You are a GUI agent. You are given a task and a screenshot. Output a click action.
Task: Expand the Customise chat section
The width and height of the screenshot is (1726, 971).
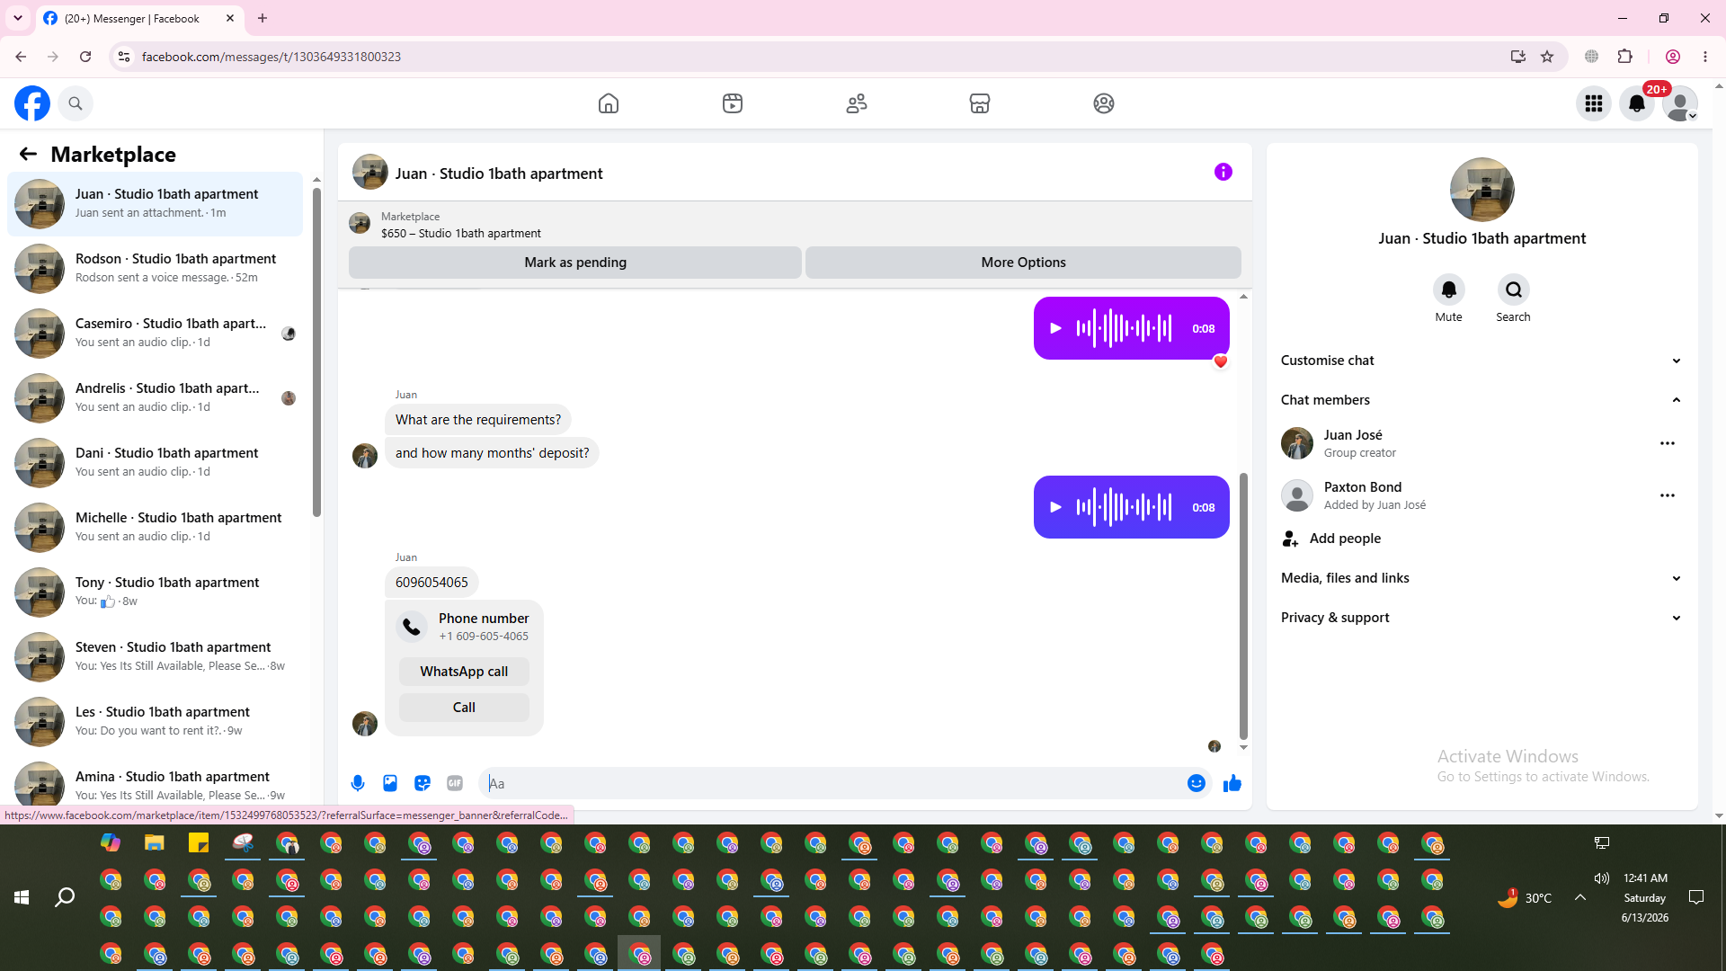pos(1482,361)
